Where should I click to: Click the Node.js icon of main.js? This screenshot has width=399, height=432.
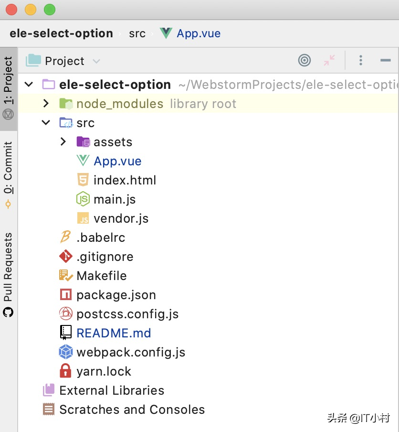pos(83,199)
